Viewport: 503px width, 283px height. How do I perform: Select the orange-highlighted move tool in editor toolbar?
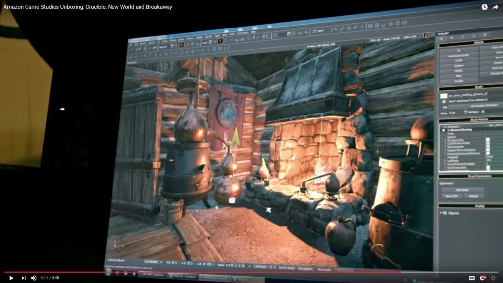[182, 45]
